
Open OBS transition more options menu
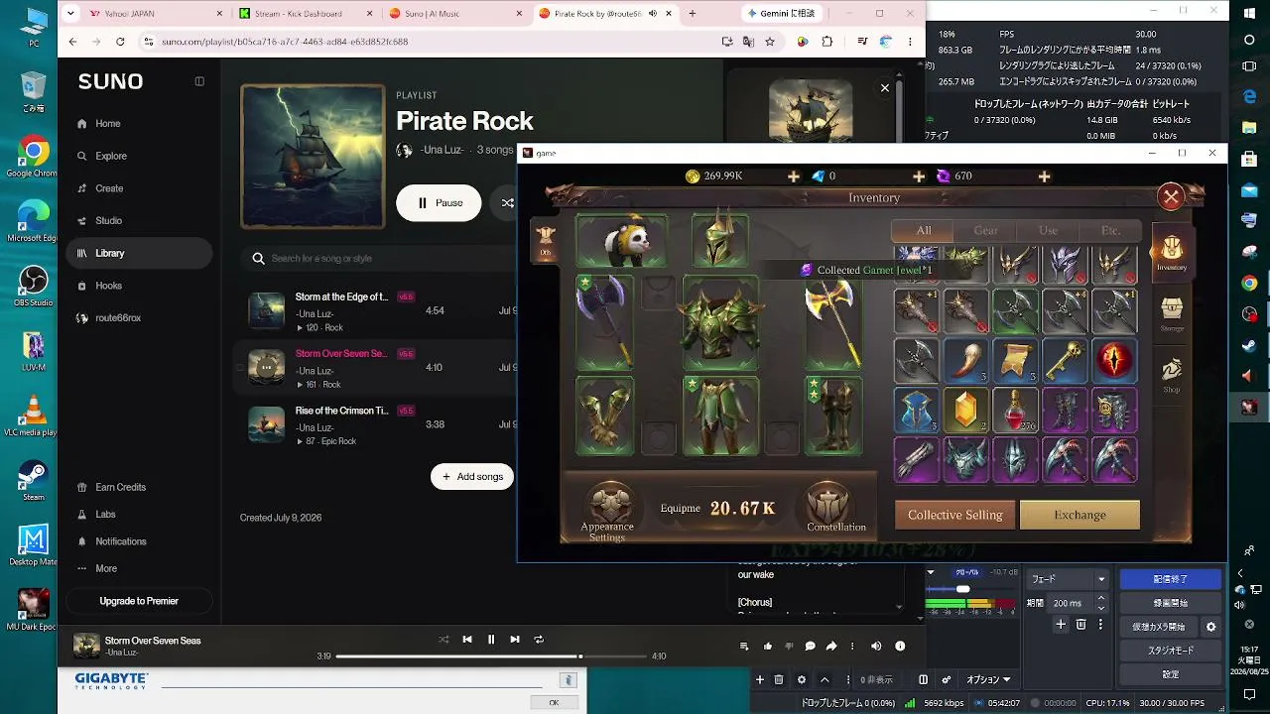(1100, 625)
